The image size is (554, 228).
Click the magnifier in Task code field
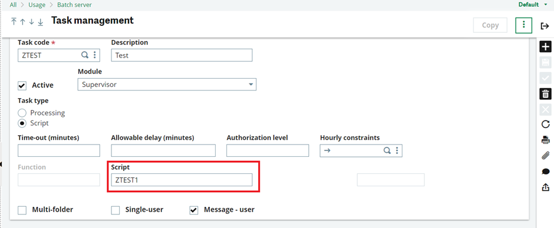point(85,55)
